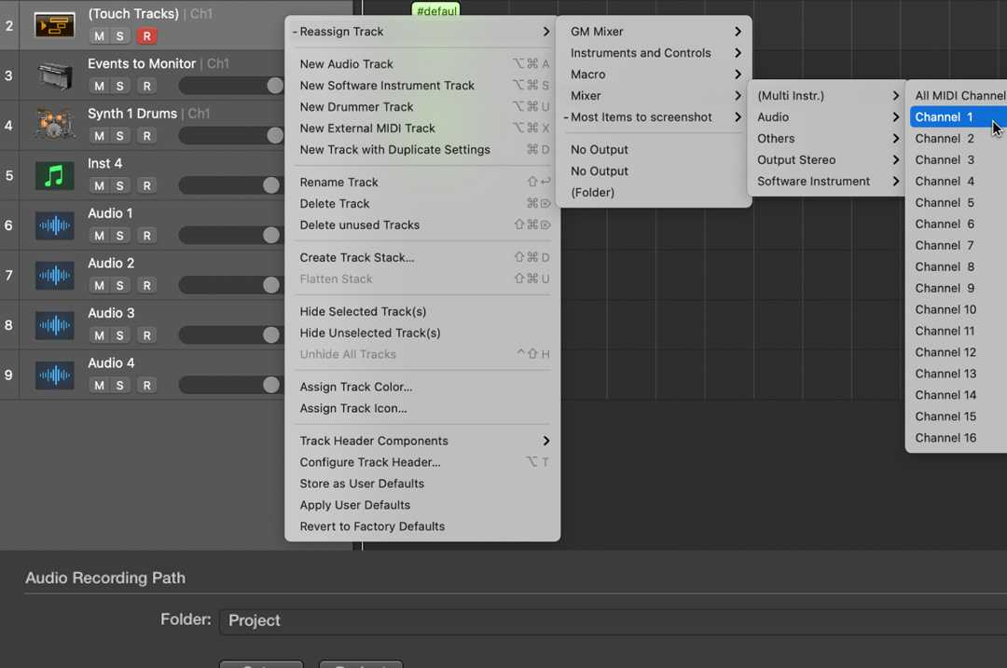
Task: Mute the Audio 1 track
Action: point(99,236)
